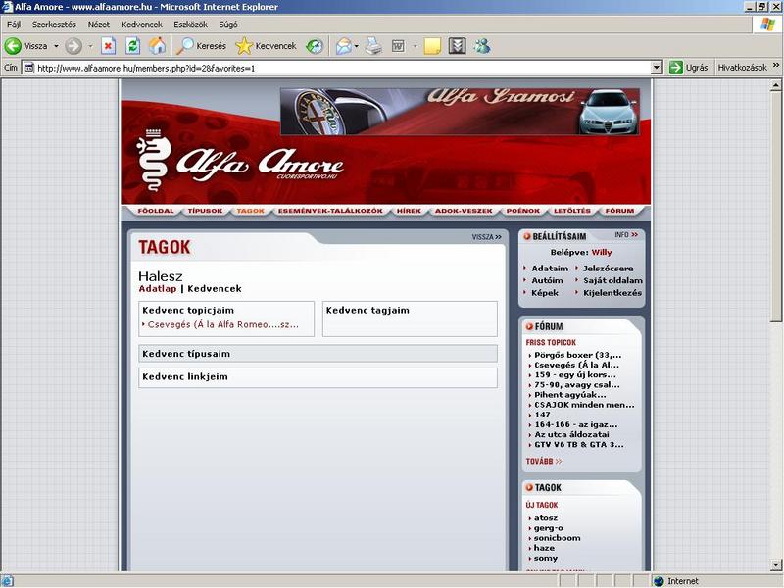Open the FÓRUM nav tab
This screenshot has height=588, width=784.
pyautogui.click(x=619, y=211)
